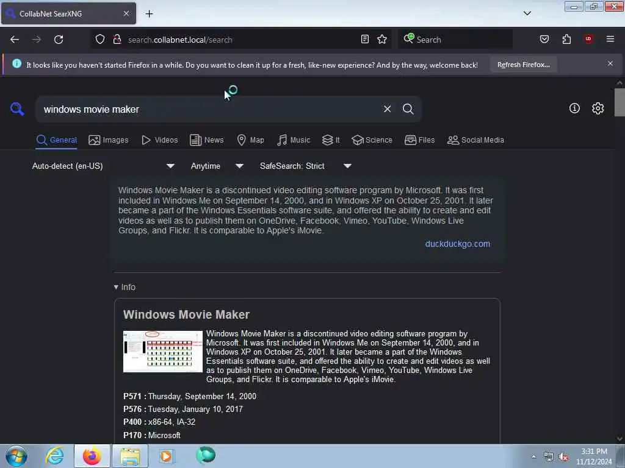Go back with the browser back arrow
This screenshot has width=625, height=468.
point(15,40)
